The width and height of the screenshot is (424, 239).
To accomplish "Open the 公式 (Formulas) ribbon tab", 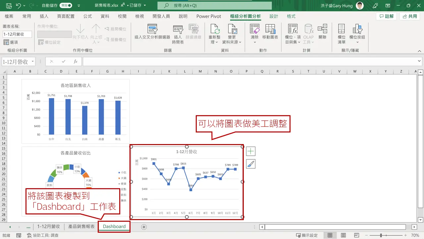I will click(x=87, y=16).
